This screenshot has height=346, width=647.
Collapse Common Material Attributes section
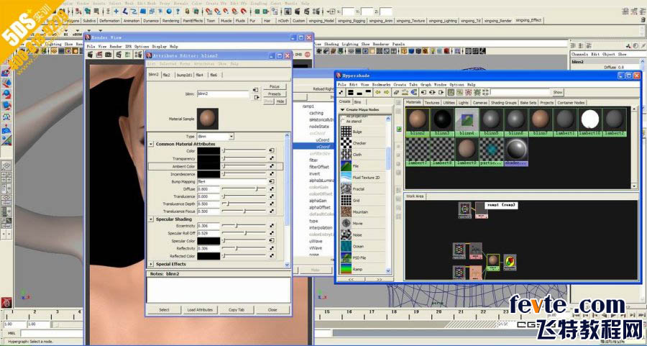pos(152,144)
